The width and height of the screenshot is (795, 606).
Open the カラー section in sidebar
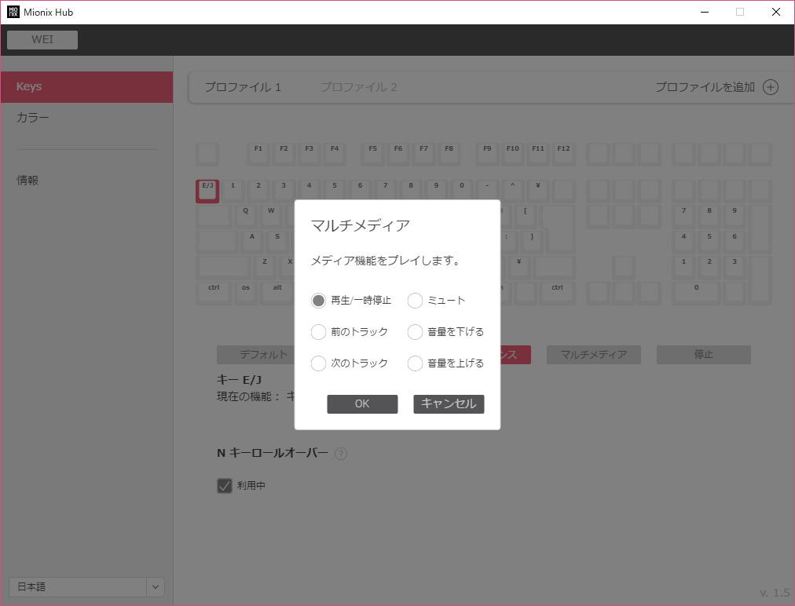click(33, 118)
